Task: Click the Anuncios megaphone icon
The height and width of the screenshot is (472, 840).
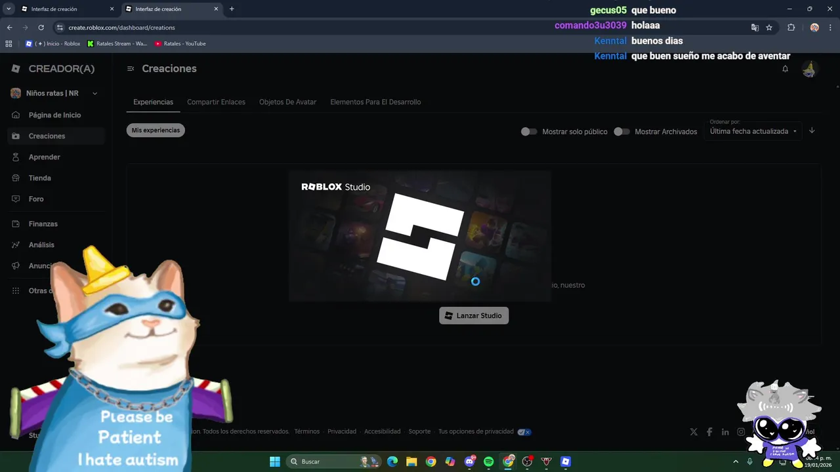Action: point(16,265)
